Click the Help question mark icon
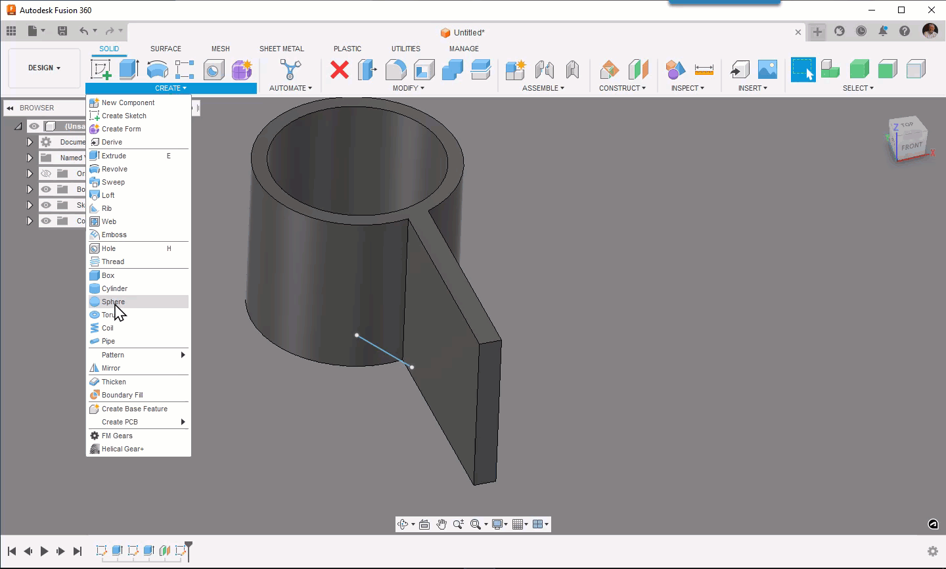The width and height of the screenshot is (946, 569). (905, 30)
